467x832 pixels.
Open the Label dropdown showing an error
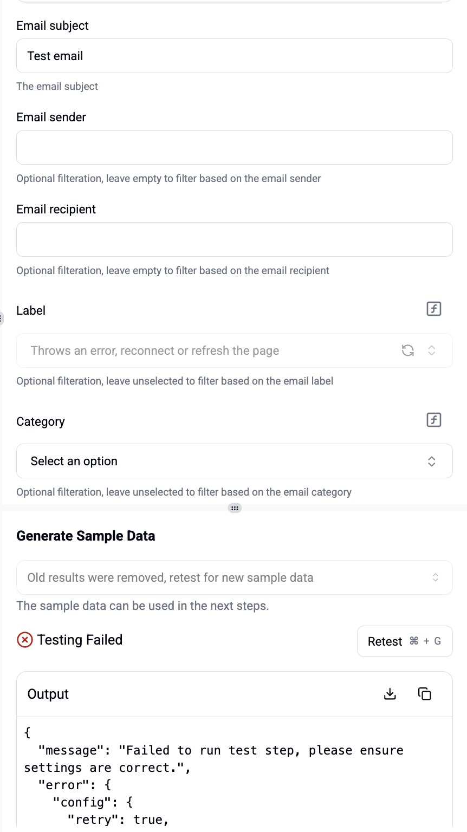(x=206, y=350)
